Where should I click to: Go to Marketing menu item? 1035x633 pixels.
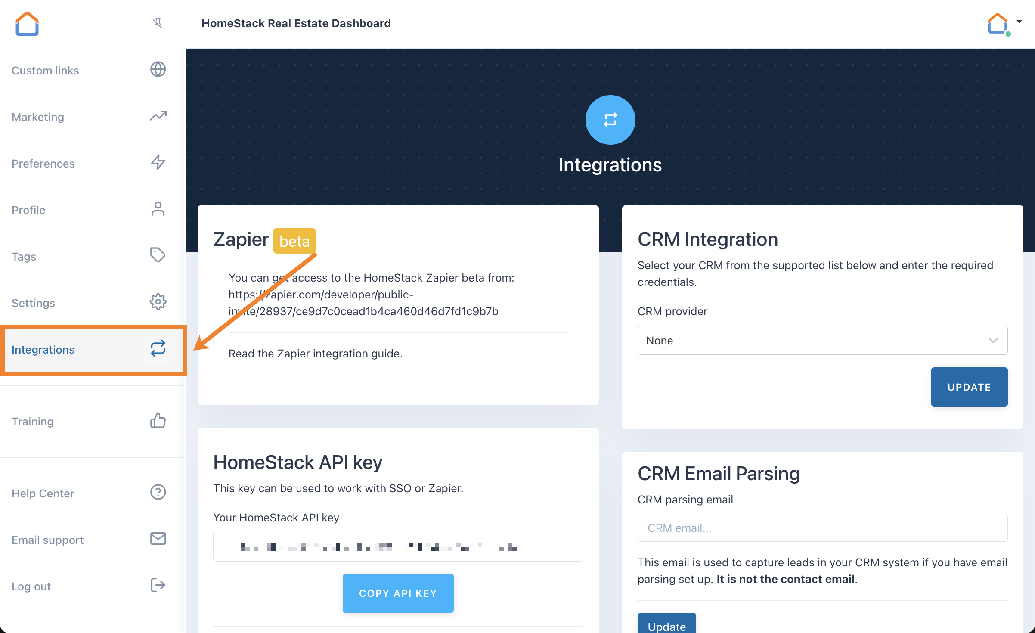click(38, 117)
